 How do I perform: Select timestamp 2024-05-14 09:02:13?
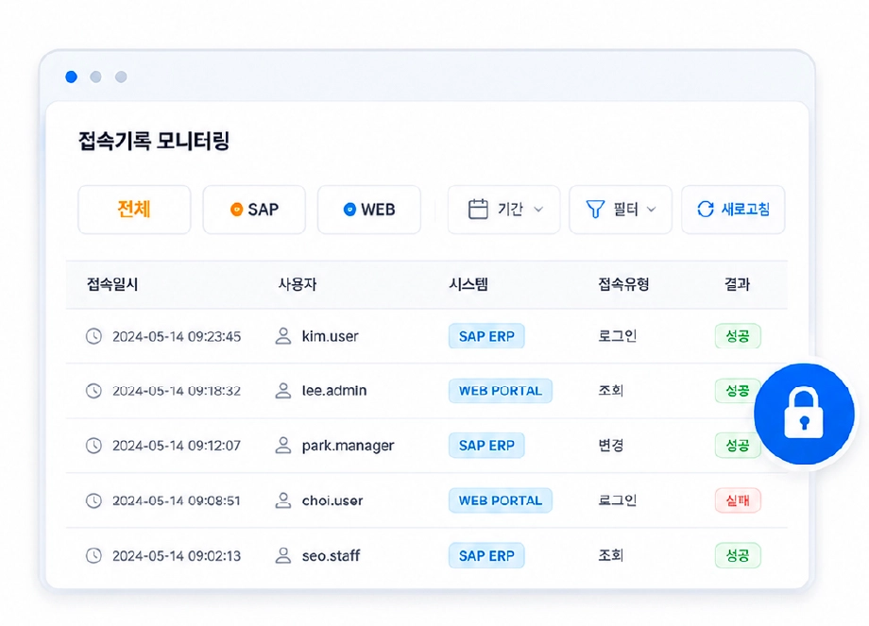pos(177,555)
